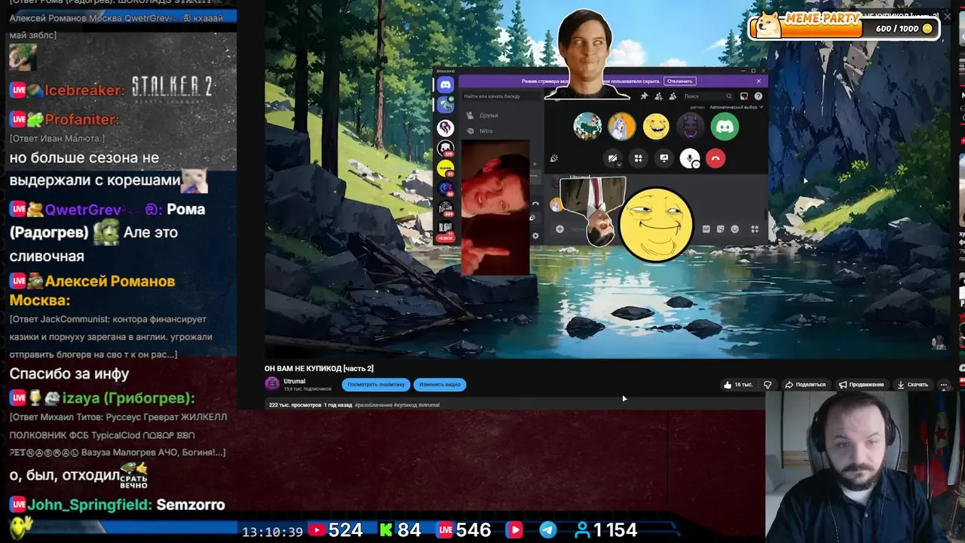Like the video showing 16 тыс.
965x543 pixels.
point(738,385)
